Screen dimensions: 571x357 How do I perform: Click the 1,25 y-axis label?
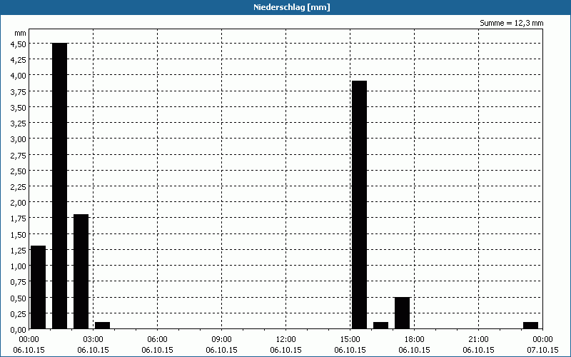pos(19,251)
